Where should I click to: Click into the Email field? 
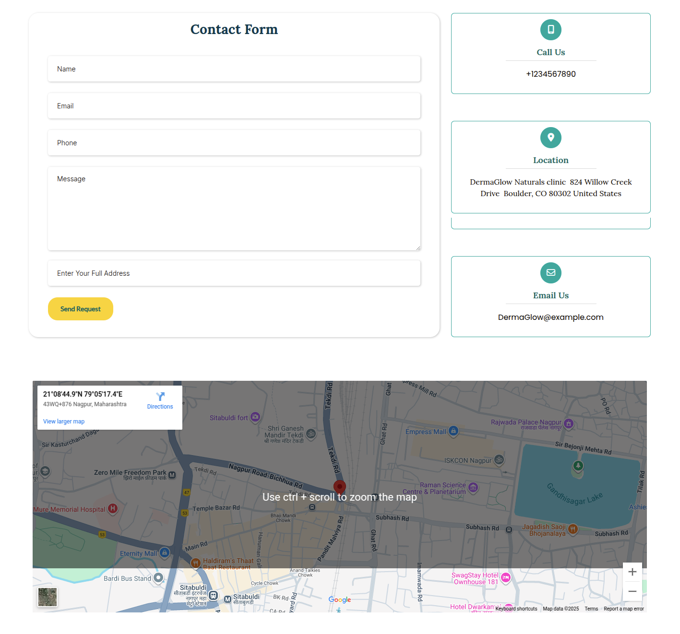coord(234,106)
